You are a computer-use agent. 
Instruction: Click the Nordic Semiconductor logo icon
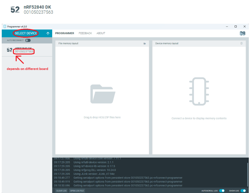tap(242, 33)
